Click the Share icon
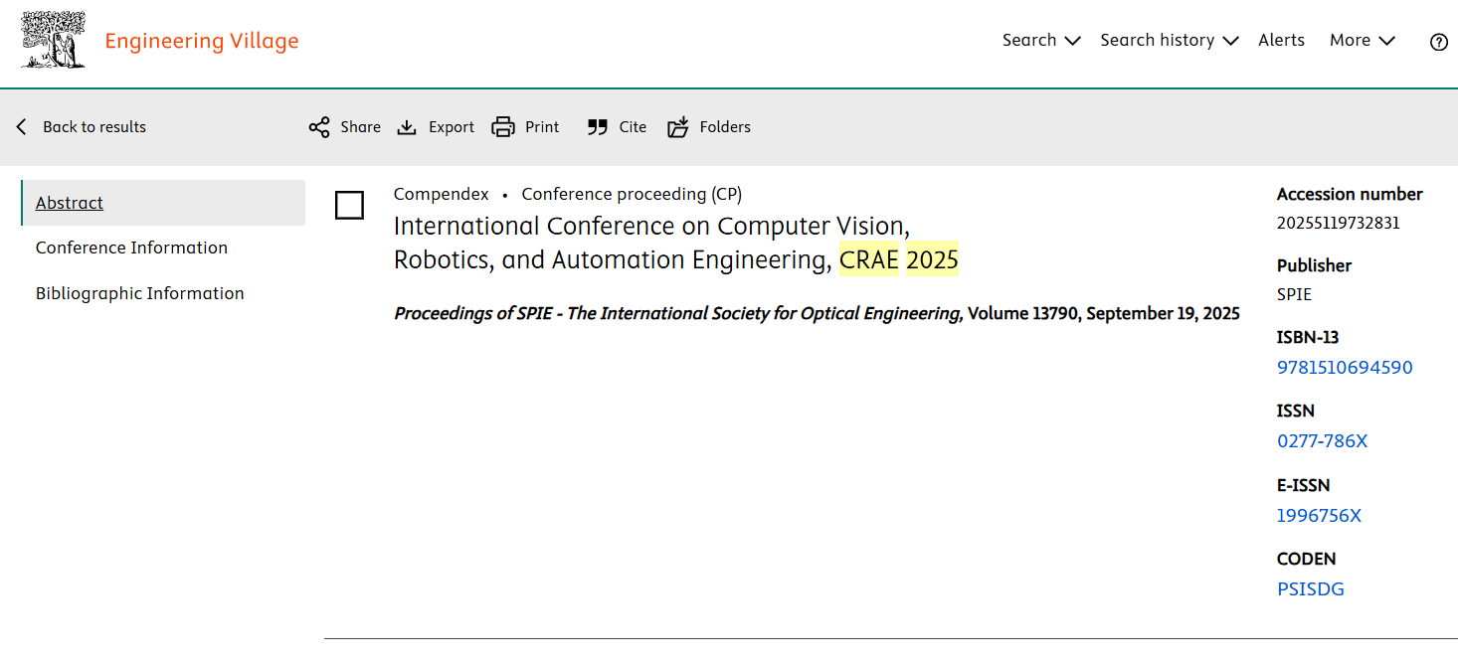The width and height of the screenshot is (1458, 662). 318,127
